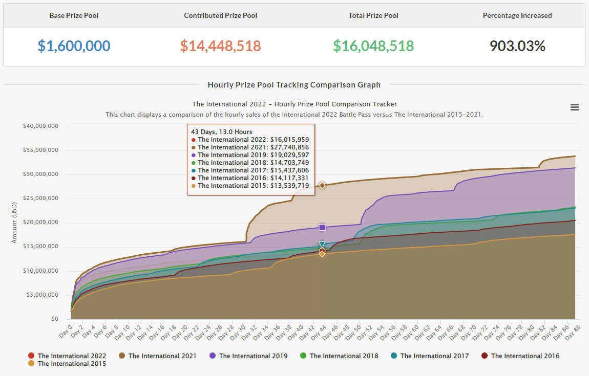Click the $1,600,000 base prize pool value
The width and height of the screenshot is (589, 376).
[74, 46]
